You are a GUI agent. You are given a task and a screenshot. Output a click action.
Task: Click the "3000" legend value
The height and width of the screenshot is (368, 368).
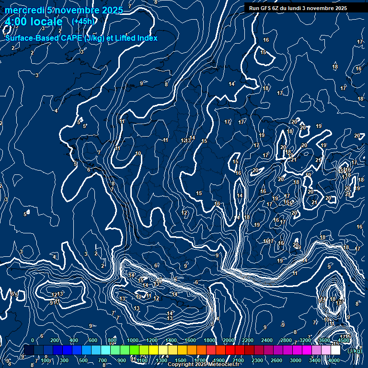(x=296, y=360)
